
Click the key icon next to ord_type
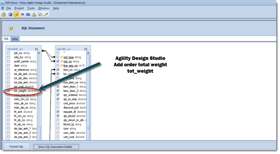[x=62, y=57]
